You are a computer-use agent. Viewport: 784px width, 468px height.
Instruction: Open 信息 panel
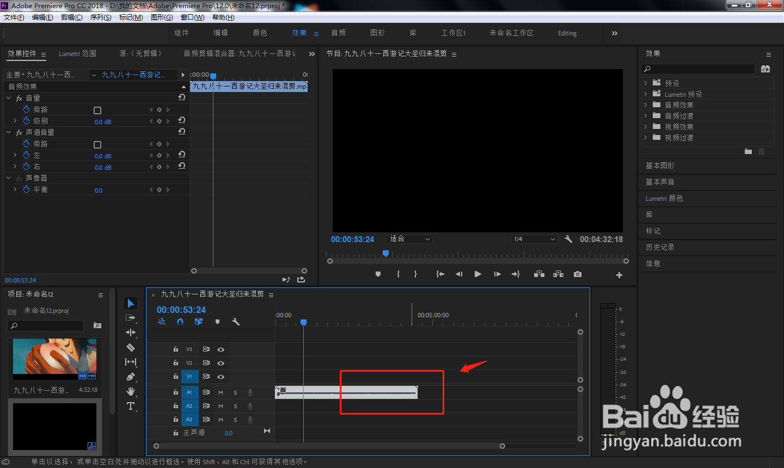coord(653,263)
